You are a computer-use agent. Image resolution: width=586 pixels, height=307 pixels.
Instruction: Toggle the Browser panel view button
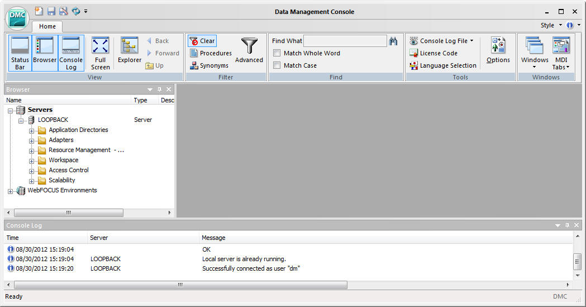pos(45,53)
